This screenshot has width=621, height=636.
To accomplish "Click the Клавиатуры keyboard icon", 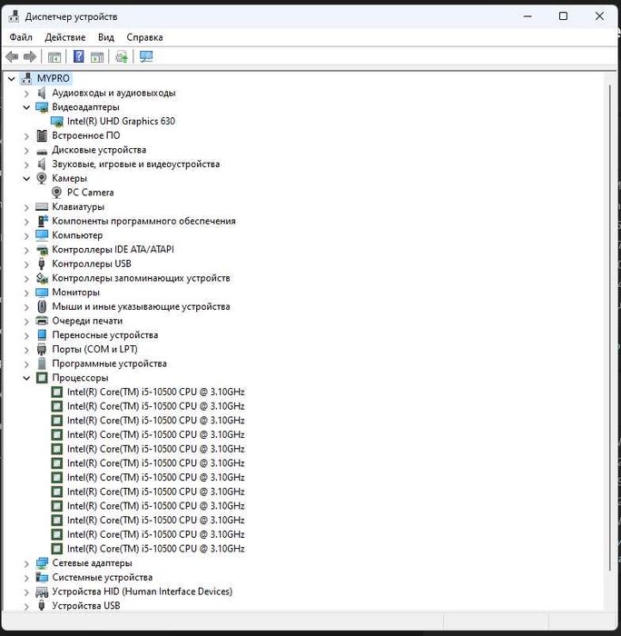I will pos(42,207).
